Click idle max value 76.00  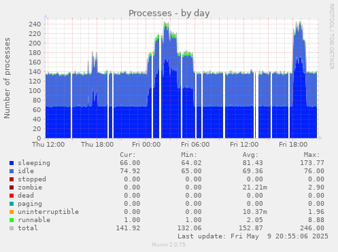click(x=314, y=171)
